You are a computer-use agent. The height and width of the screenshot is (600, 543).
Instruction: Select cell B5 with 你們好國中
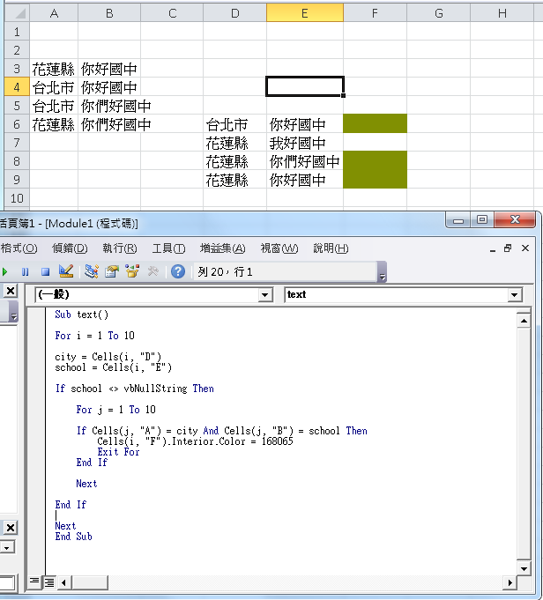tap(109, 106)
